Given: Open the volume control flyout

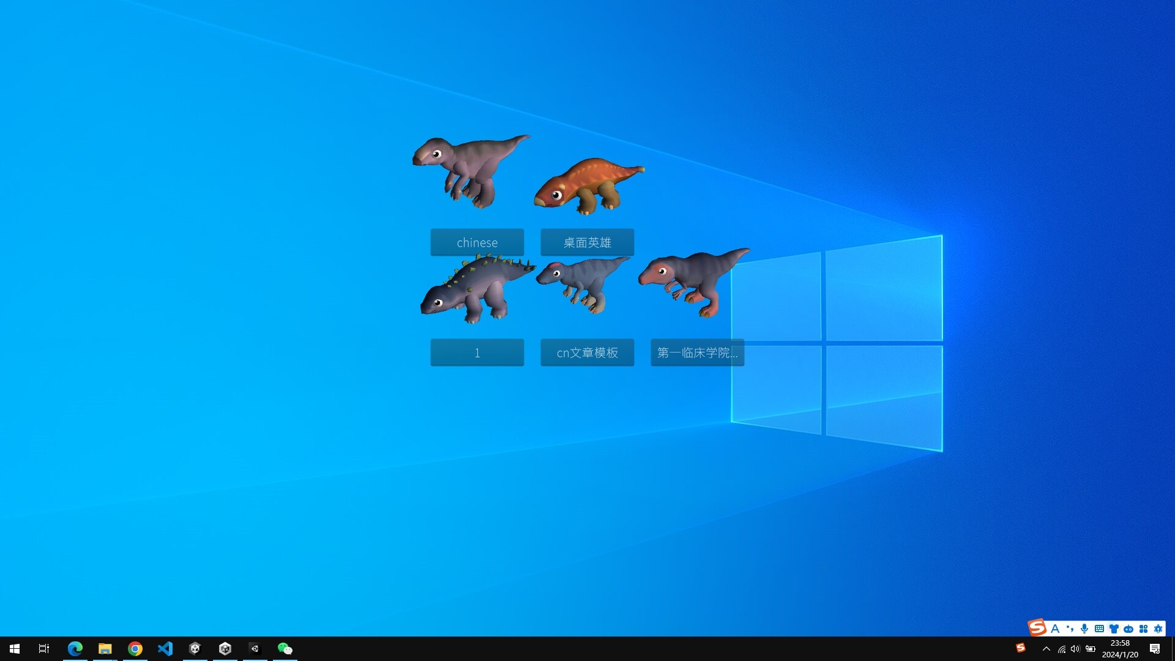Looking at the screenshot, I should pyautogui.click(x=1075, y=649).
